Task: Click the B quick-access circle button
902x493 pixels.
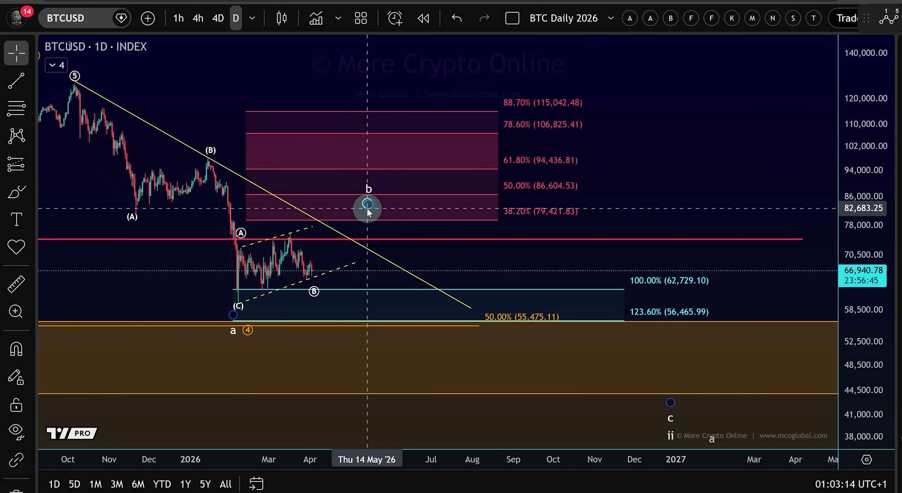Action: pos(671,18)
